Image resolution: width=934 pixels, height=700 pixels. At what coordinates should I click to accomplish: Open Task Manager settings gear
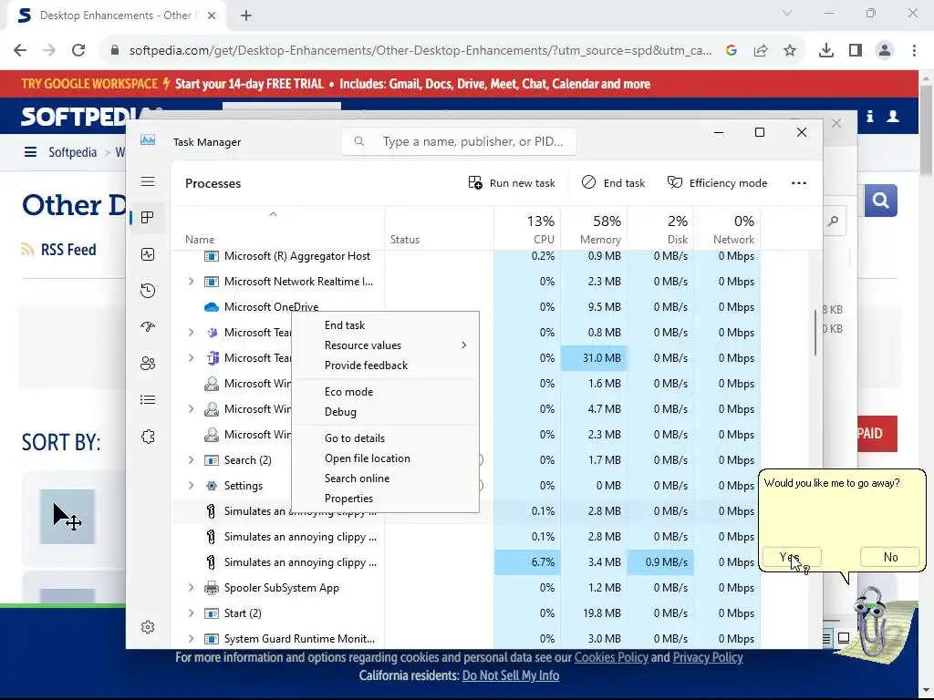coord(148,627)
